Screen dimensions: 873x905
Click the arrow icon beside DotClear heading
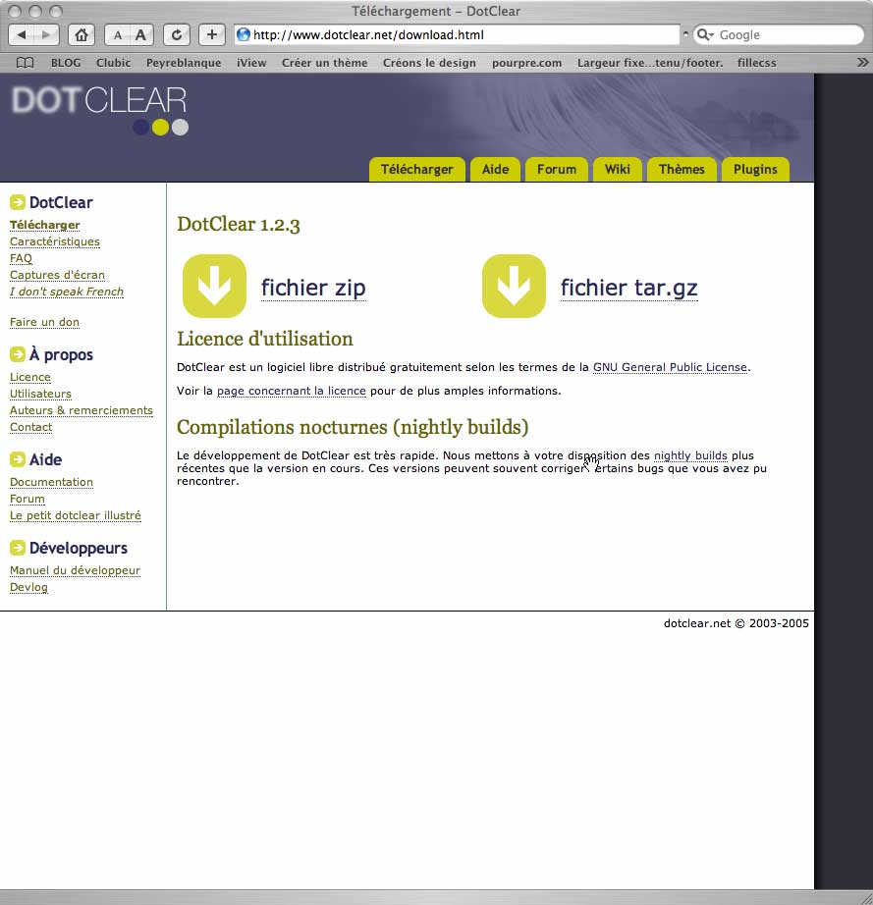(x=18, y=202)
